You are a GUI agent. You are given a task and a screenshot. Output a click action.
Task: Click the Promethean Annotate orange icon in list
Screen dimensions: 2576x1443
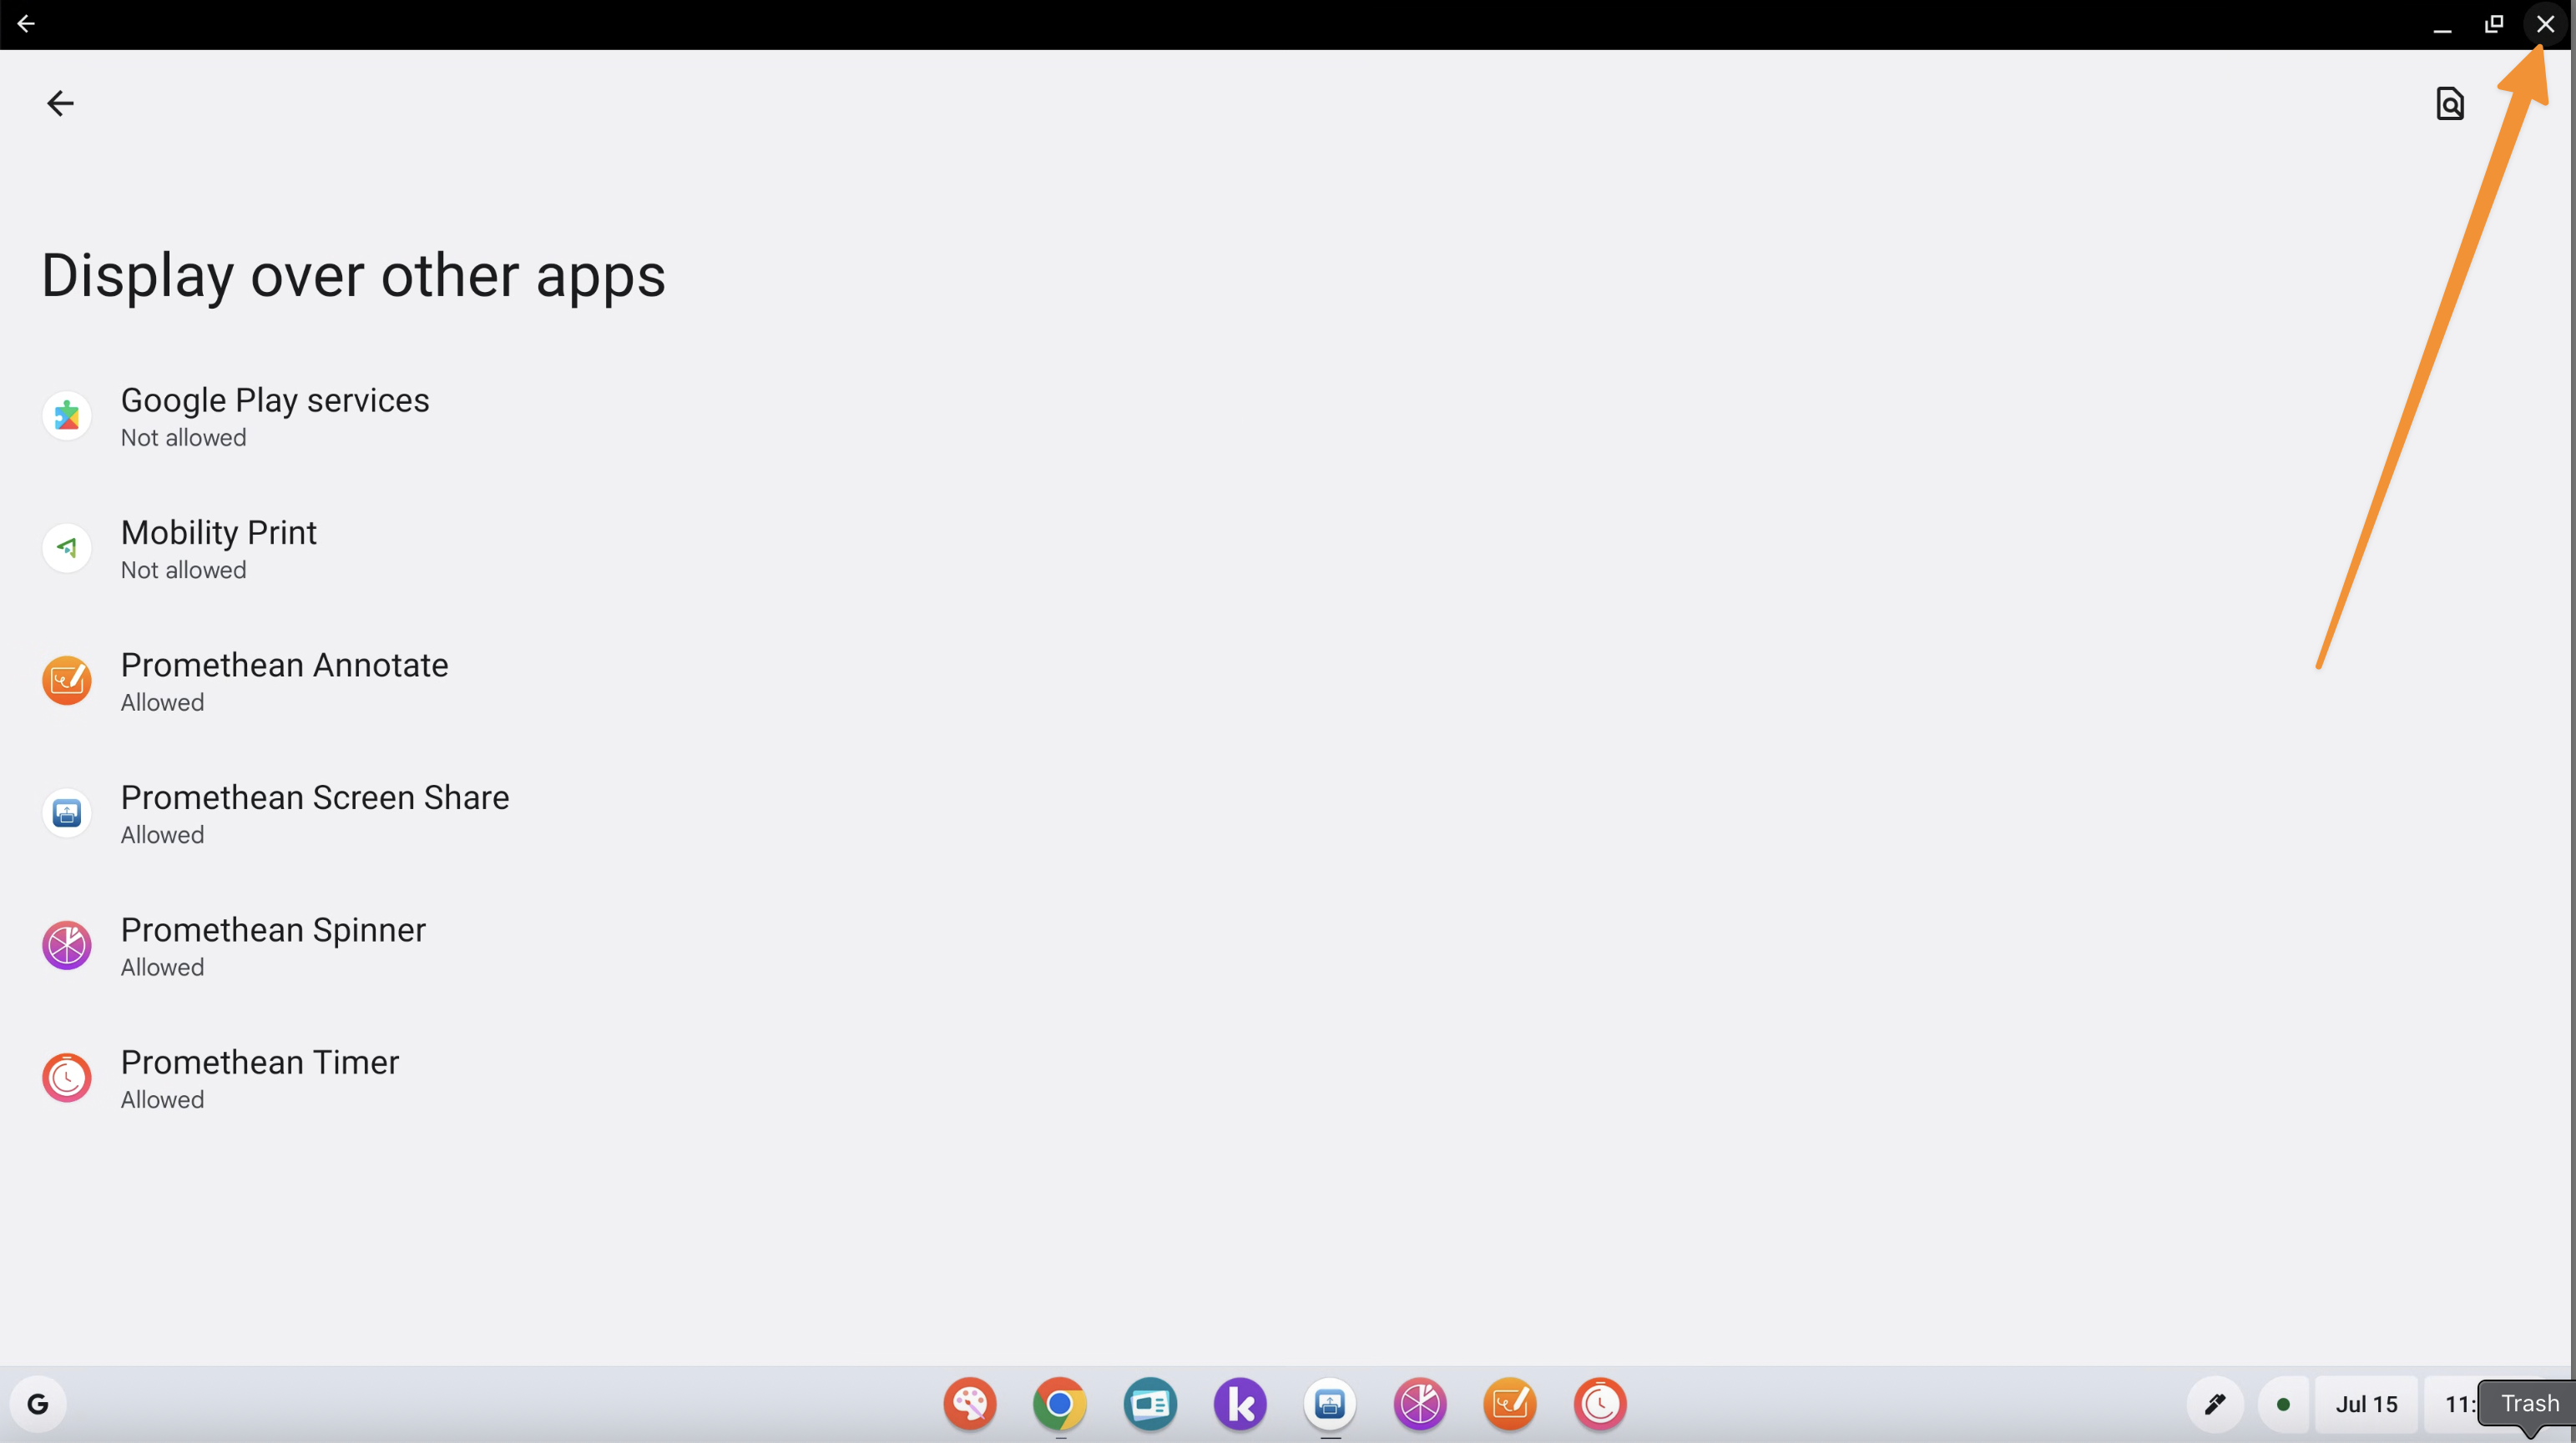pos(67,681)
